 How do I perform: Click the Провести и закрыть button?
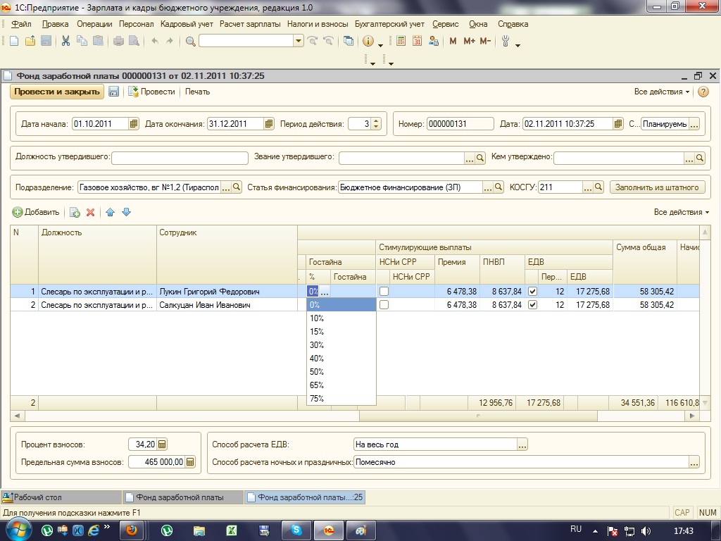(x=56, y=92)
